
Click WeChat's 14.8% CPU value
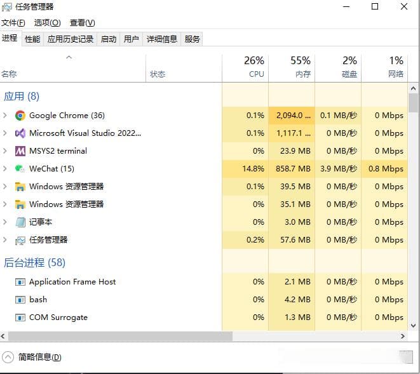pyautogui.click(x=253, y=169)
